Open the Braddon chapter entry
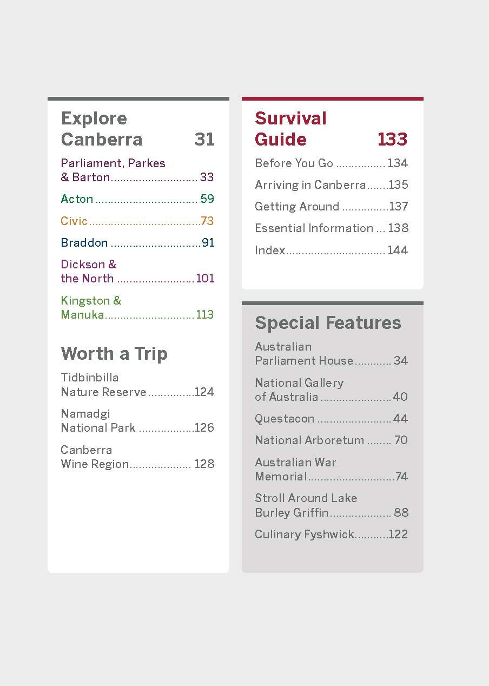The height and width of the screenshot is (686, 489). tap(137, 243)
